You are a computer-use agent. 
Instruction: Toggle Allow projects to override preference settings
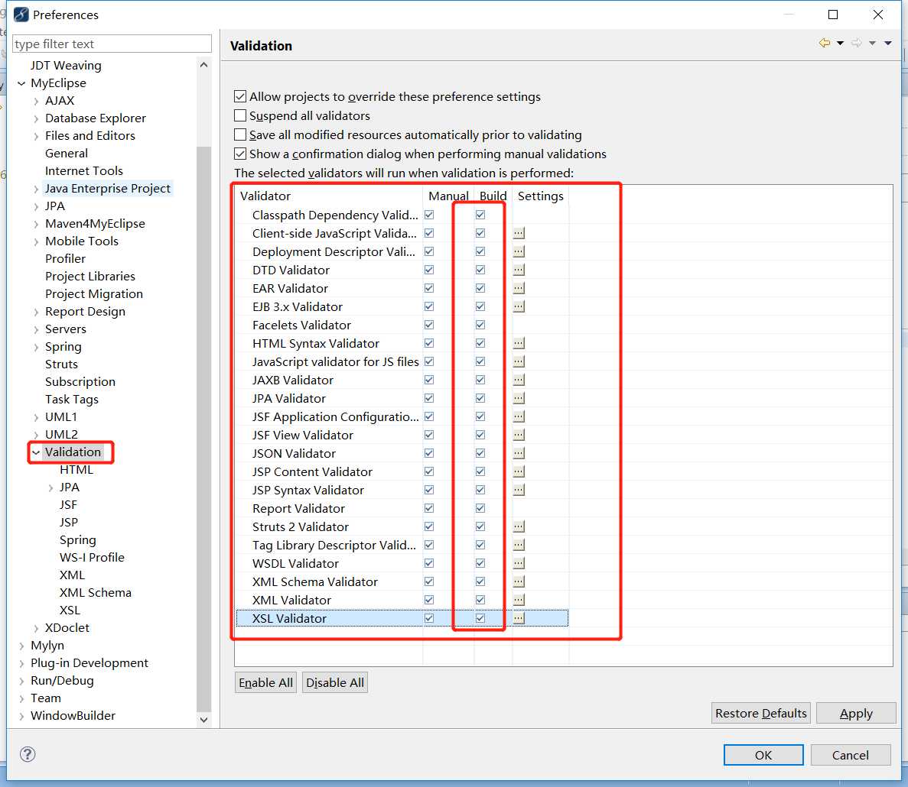tap(240, 96)
